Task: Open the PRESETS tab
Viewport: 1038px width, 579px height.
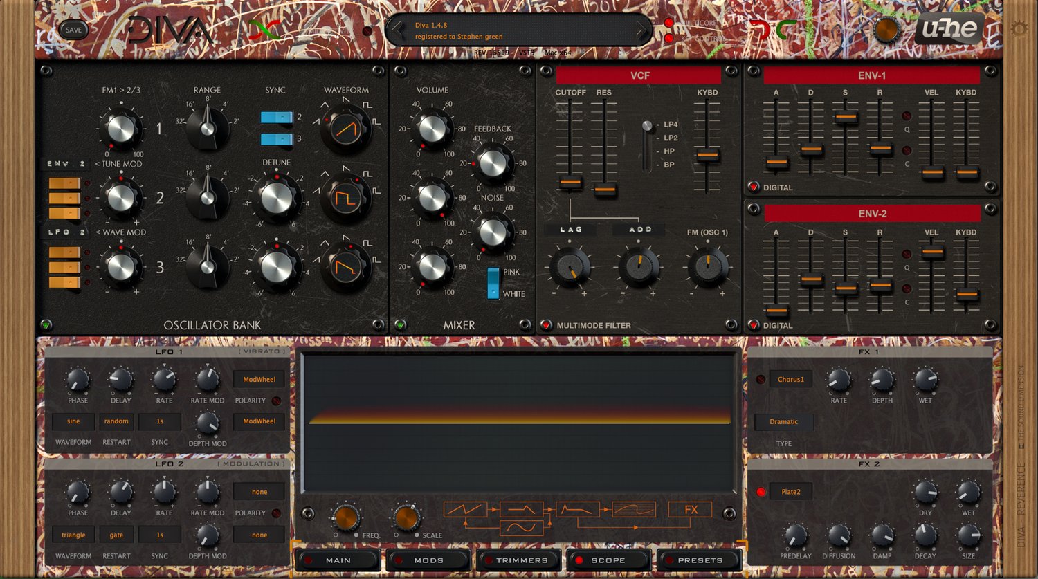Action: point(699,560)
